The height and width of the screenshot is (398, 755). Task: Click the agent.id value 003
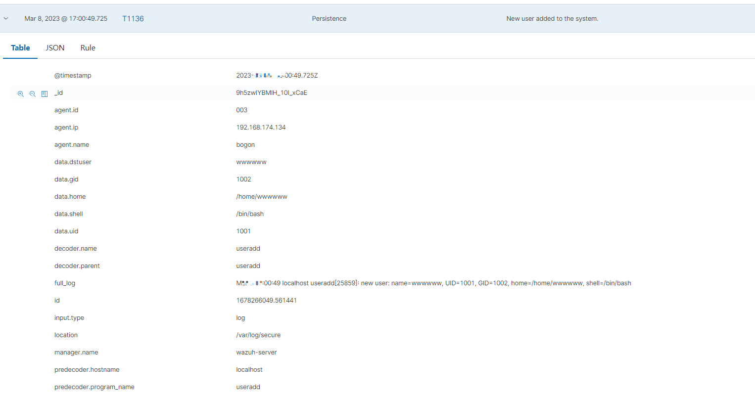click(241, 110)
